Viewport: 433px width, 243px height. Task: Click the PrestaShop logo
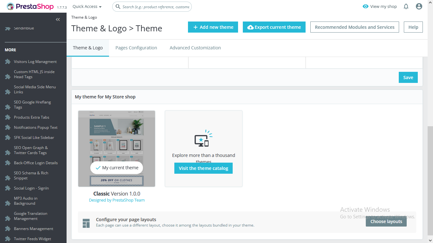click(x=30, y=6)
